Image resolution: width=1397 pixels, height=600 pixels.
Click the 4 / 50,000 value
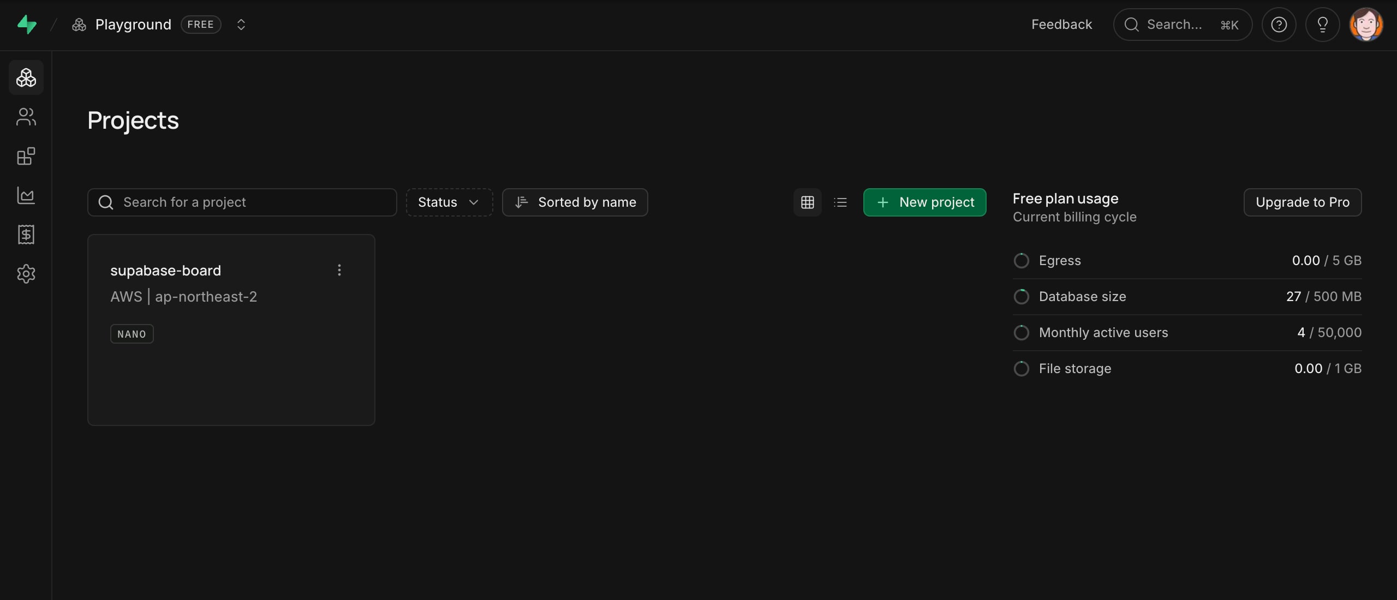(x=1329, y=333)
